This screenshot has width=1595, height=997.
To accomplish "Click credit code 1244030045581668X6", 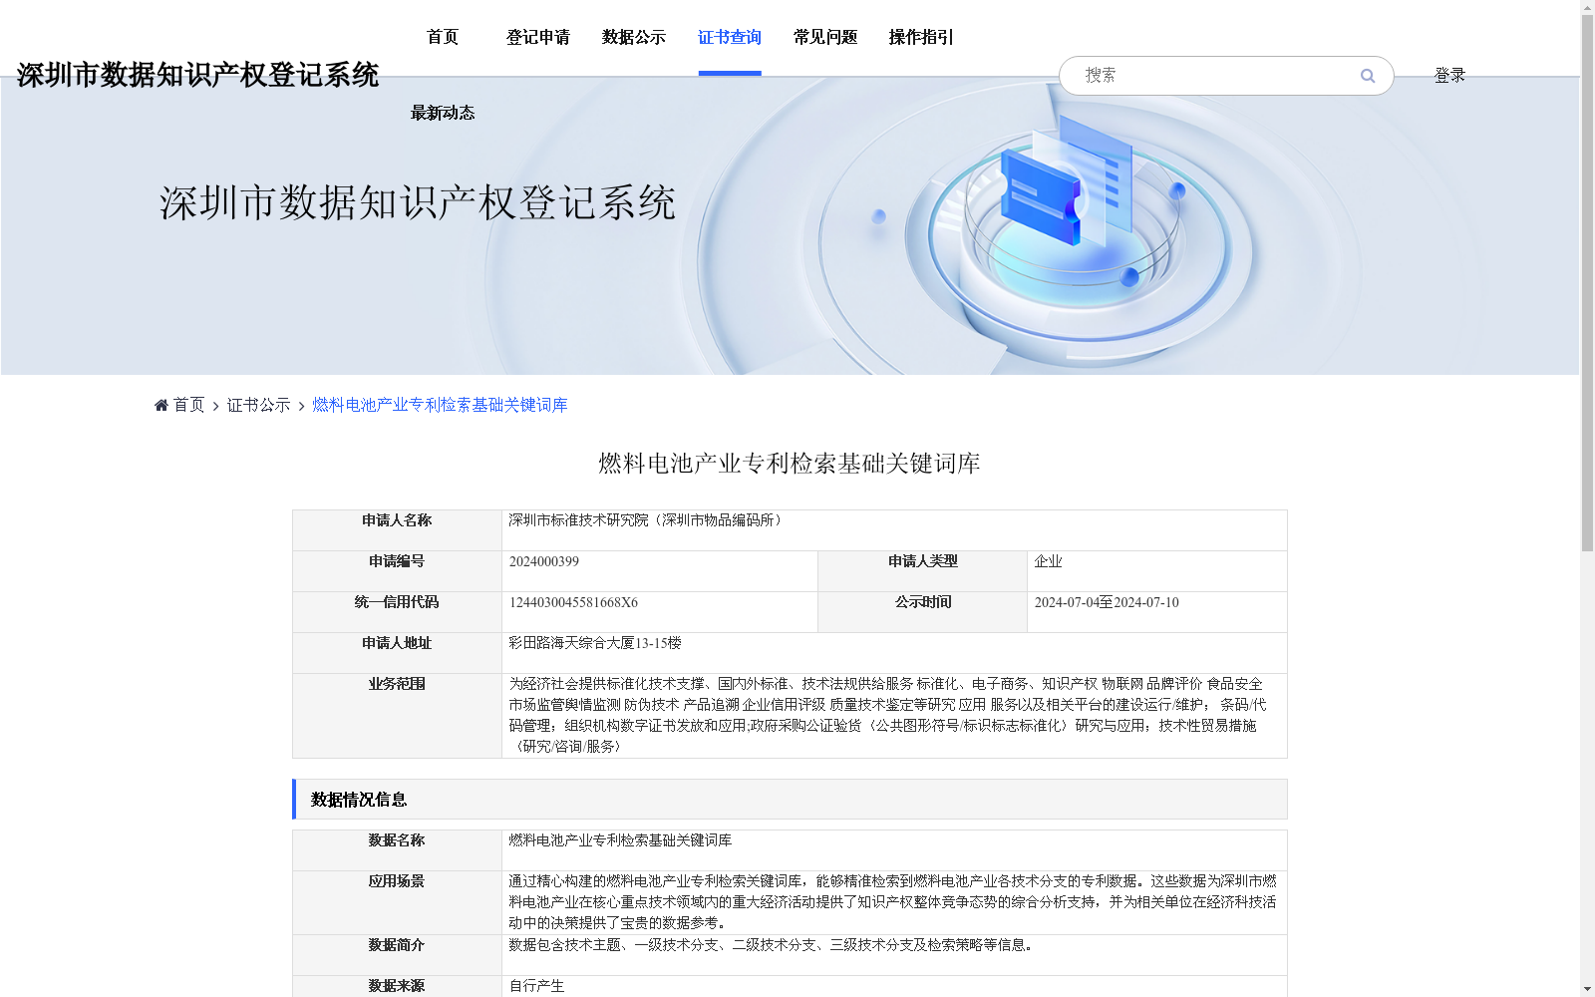I will 573,602.
